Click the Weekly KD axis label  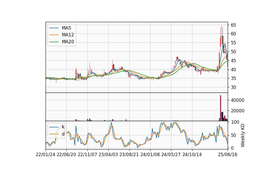click(x=243, y=135)
